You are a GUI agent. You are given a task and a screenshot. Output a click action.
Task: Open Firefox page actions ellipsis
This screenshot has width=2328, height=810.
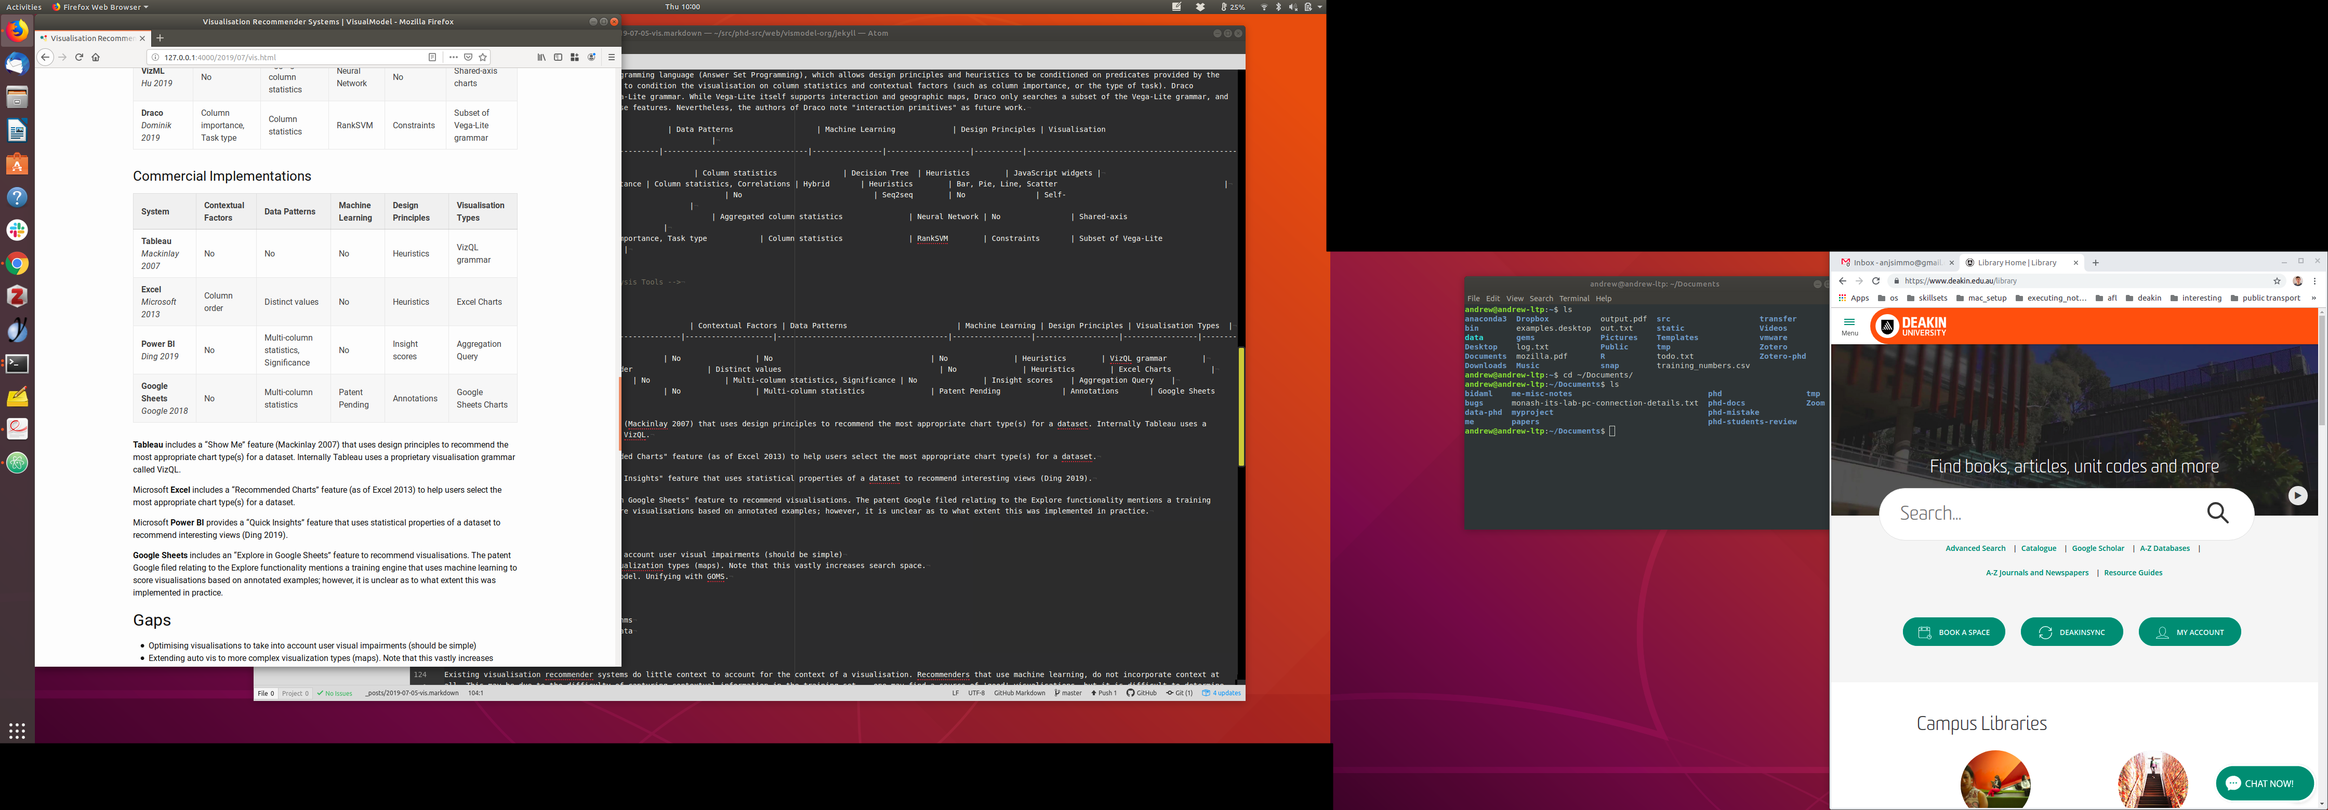[x=453, y=57]
